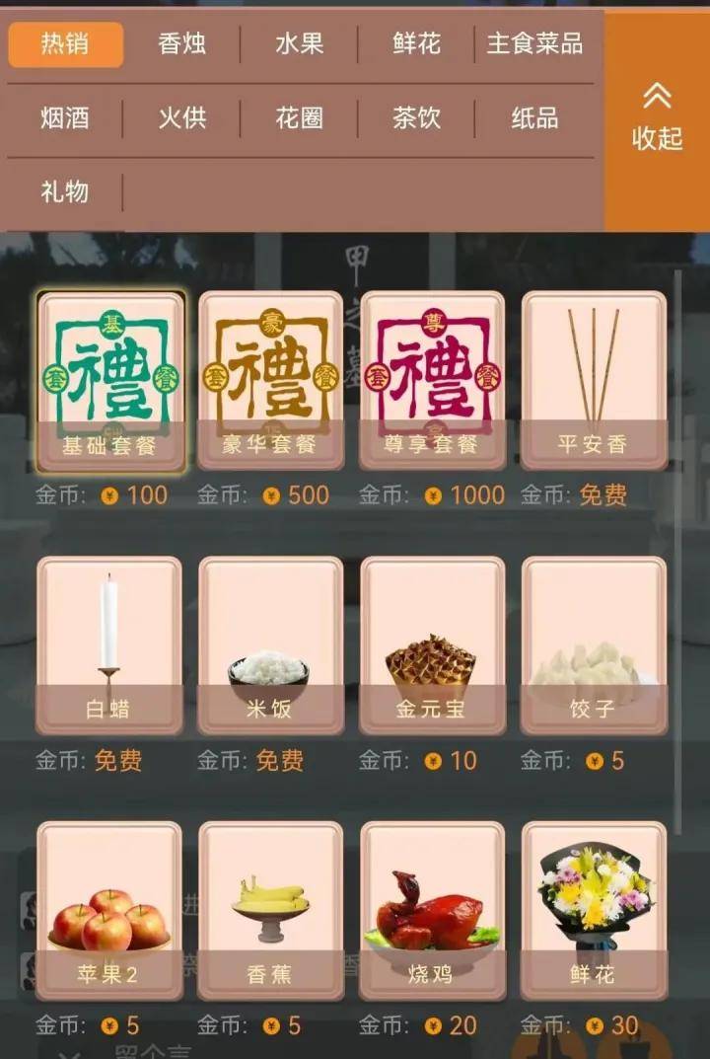Screen dimensions: 710x1059
Task: Select the free 平安香 incense sticks
Action: pyautogui.click(x=594, y=380)
